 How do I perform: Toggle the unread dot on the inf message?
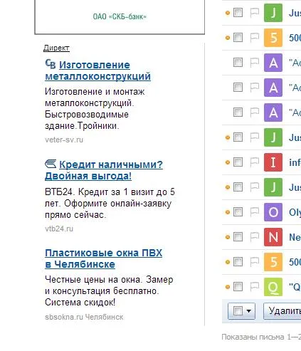pos(228,162)
